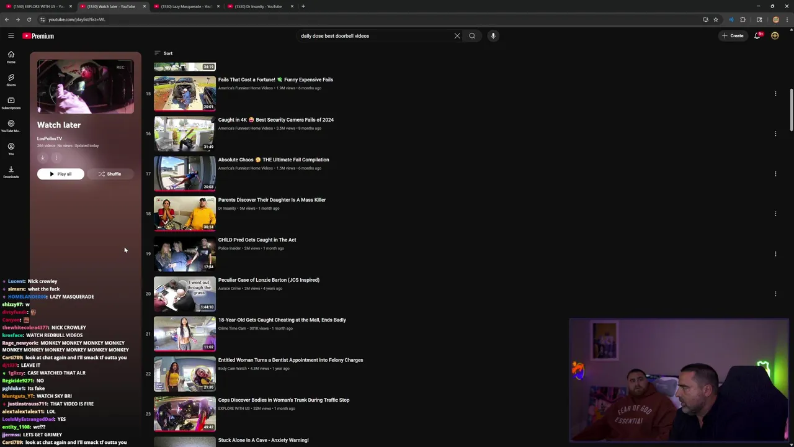Open YouTube Music in the sidebar
This screenshot has width=794, height=447.
(11, 126)
